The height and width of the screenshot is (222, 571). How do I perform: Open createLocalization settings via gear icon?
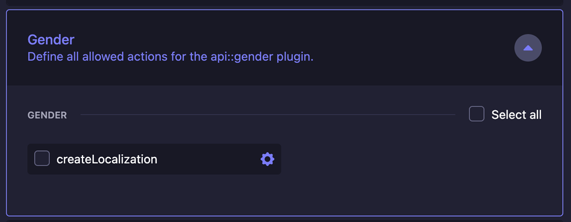(x=267, y=159)
